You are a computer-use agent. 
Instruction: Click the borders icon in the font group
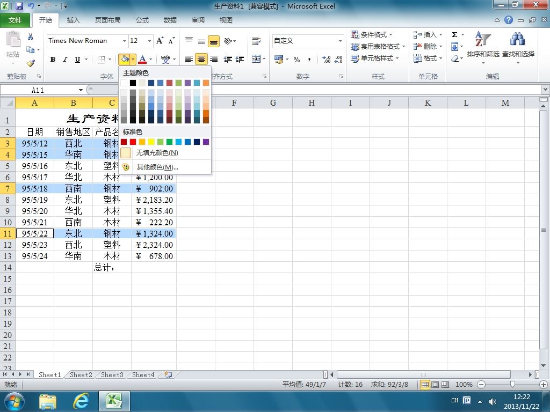(x=101, y=60)
